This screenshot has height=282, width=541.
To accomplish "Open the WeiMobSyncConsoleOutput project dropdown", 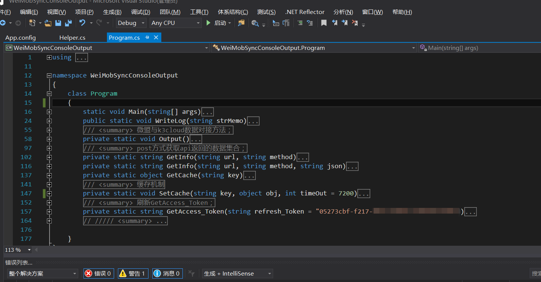I will pos(107,48).
